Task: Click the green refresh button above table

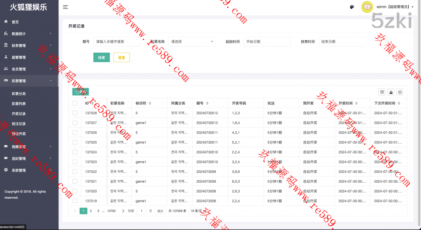Action: [x=80, y=92]
